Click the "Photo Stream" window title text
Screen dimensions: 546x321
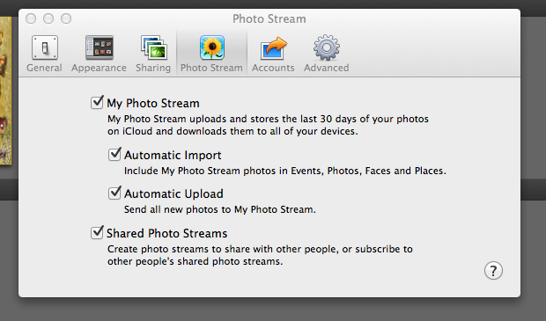tap(269, 18)
